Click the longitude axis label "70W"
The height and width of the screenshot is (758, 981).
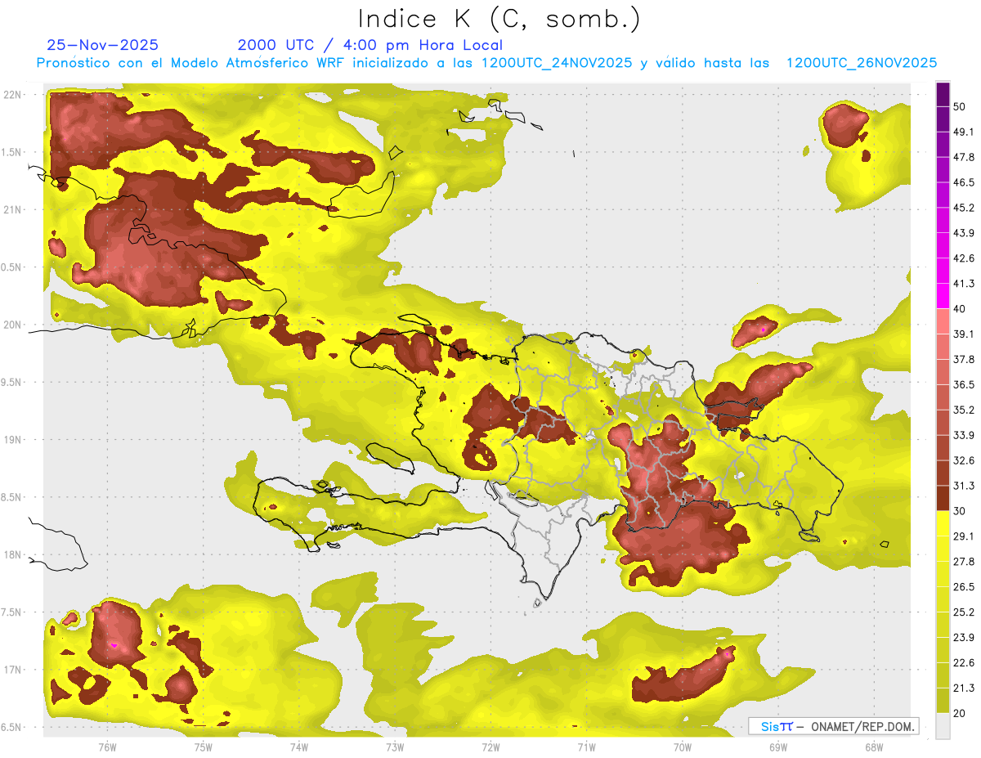tap(682, 747)
